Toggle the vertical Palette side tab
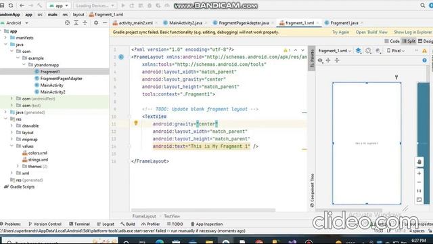The height and width of the screenshot is (244, 433). coord(312,58)
